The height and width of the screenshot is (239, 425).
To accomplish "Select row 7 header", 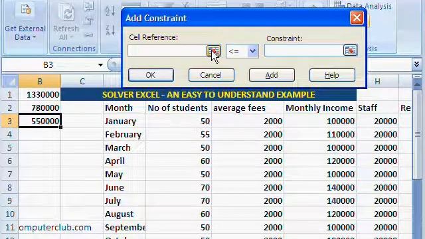I will [x=10, y=174].
